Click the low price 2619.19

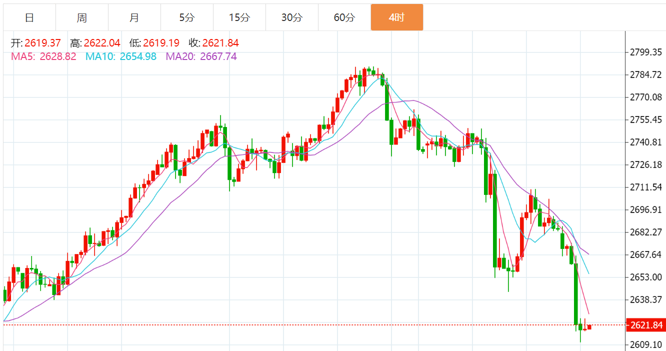coord(161,43)
